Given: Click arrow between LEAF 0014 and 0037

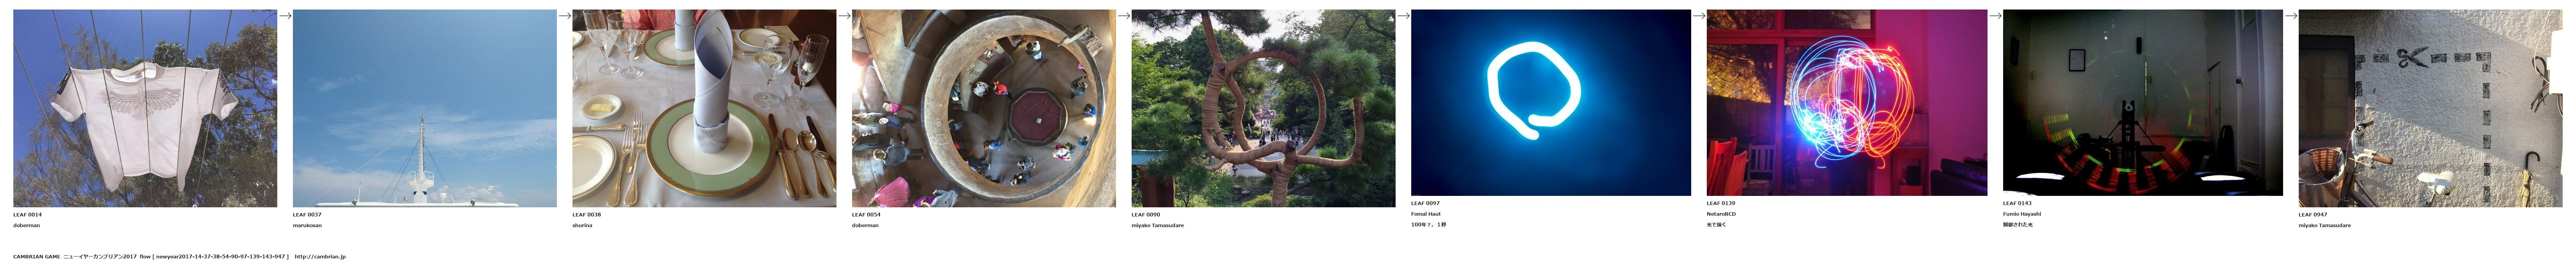Looking at the screenshot, I should tap(285, 15).
